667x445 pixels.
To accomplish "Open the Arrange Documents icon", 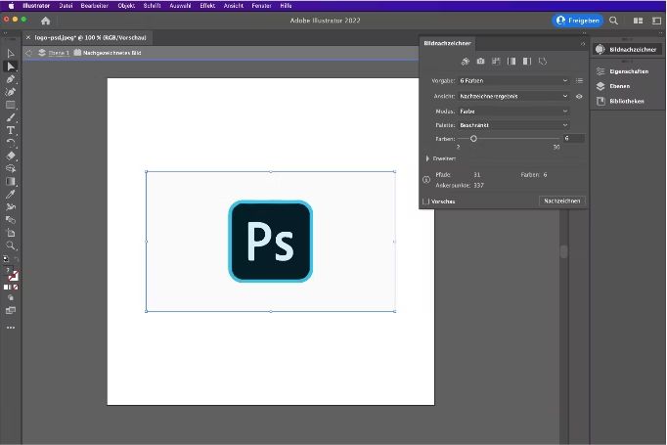I will click(x=638, y=21).
